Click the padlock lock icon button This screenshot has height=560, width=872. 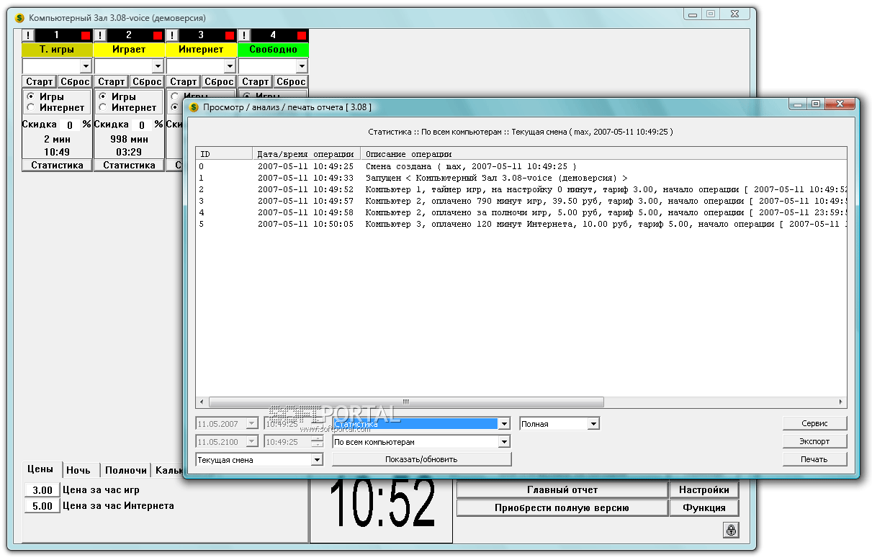click(731, 530)
